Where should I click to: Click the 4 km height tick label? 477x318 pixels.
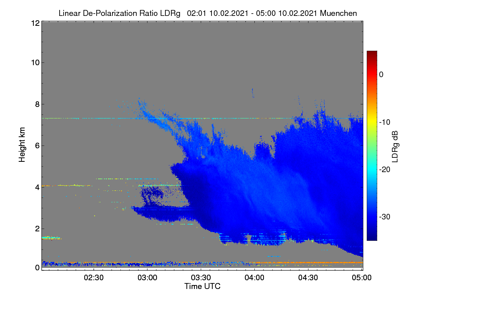coord(37,187)
